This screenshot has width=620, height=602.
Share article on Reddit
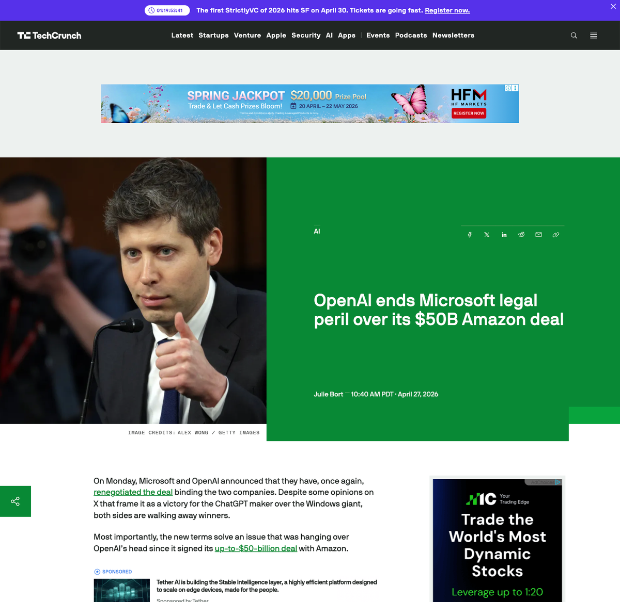click(x=521, y=235)
